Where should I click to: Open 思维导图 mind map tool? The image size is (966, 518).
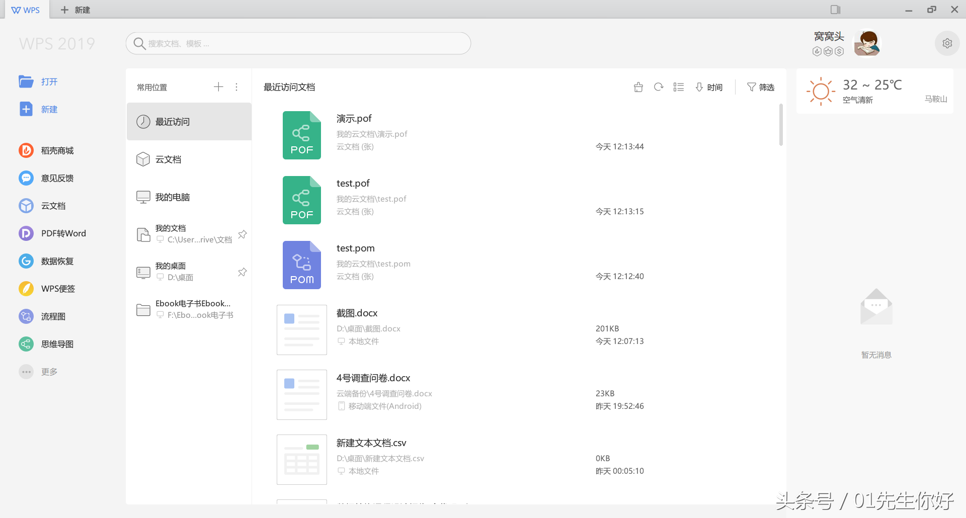tap(46, 344)
